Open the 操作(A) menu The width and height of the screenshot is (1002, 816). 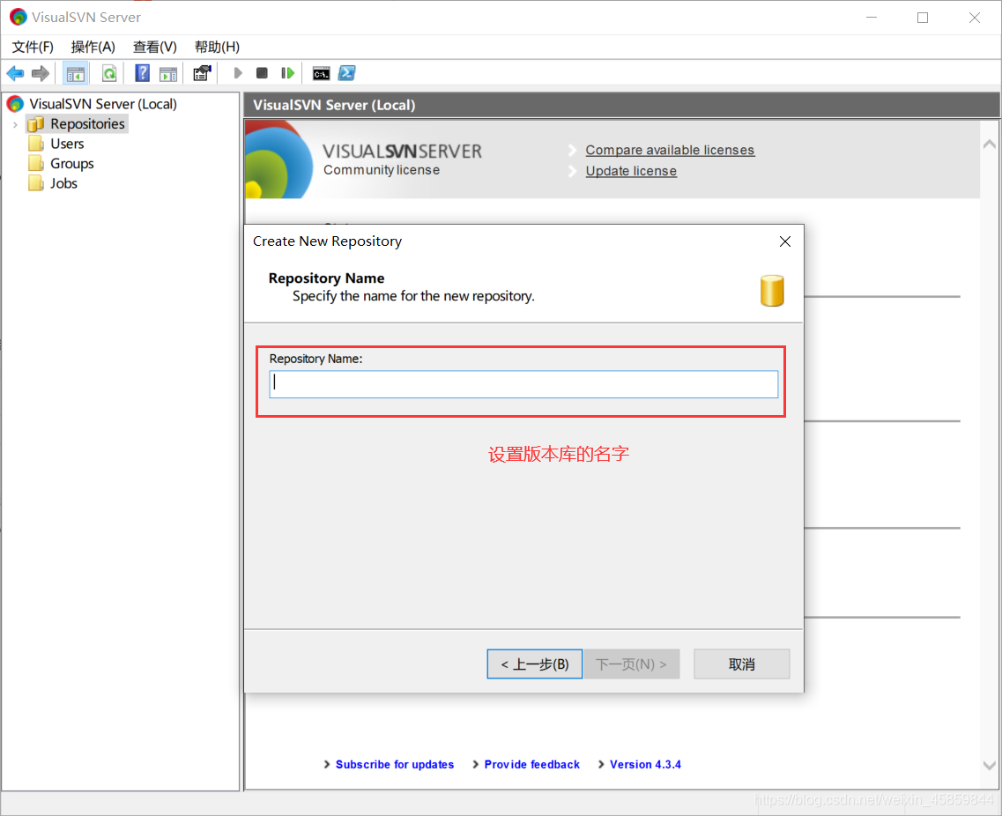93,47
